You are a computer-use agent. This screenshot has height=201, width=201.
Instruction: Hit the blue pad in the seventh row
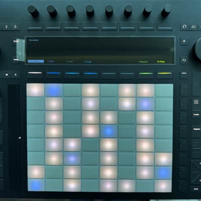163,172
